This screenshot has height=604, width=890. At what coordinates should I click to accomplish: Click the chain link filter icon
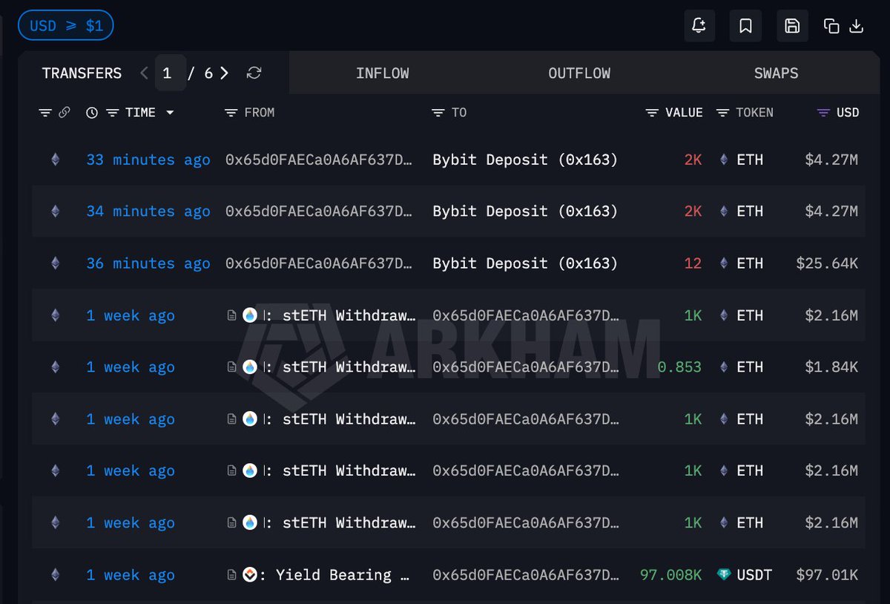click(65, 113)
